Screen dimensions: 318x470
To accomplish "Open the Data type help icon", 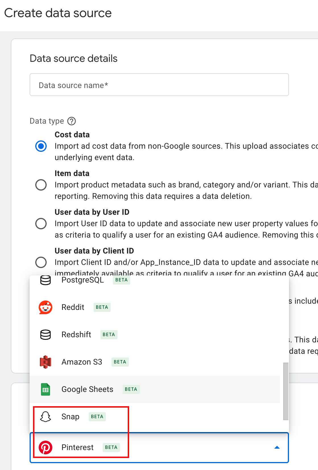I will click(72, 121).
